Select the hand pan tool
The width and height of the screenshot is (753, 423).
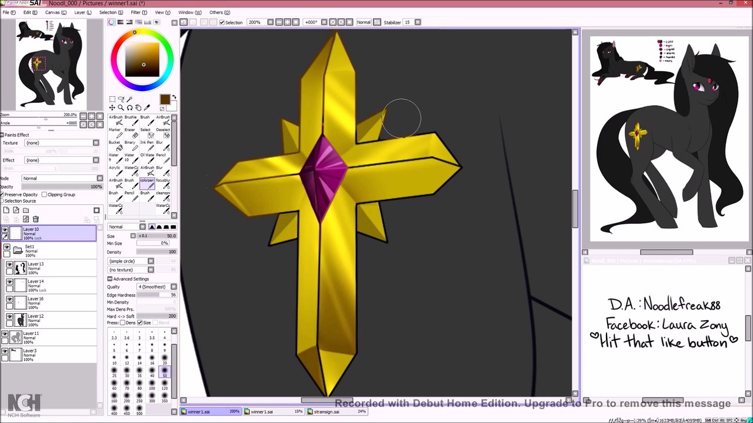click(138, 108)
